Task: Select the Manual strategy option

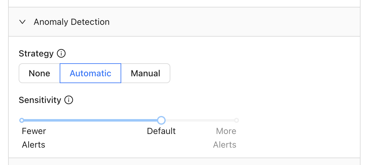Action: 145,73
